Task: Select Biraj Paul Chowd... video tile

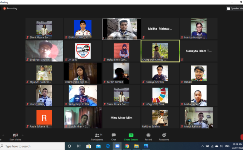Action: 44,51
